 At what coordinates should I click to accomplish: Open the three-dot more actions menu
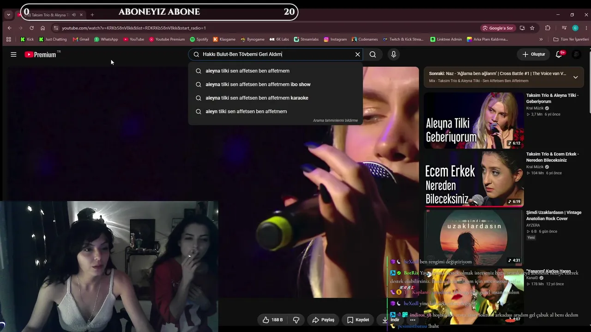(x=413, y=320)
